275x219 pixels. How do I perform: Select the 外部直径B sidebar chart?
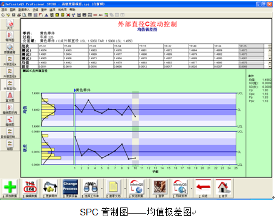[10, 73]
